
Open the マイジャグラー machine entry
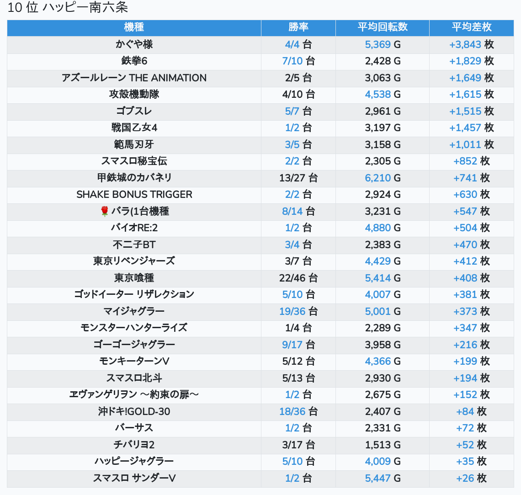(x=134, y=311)
